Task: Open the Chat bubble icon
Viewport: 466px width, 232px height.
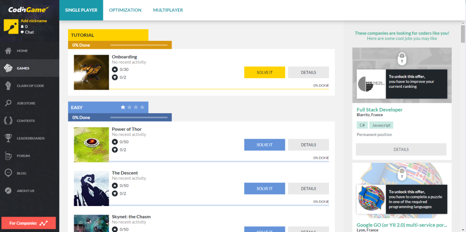Action: [22, 32]
